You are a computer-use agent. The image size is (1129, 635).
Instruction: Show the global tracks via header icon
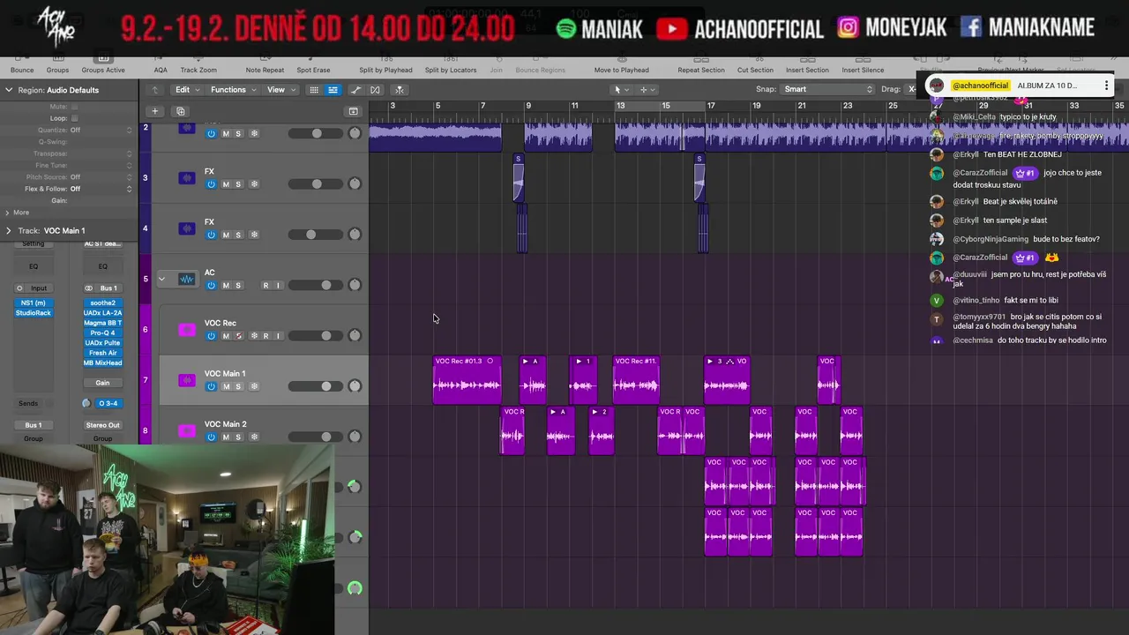click(353, 111)
